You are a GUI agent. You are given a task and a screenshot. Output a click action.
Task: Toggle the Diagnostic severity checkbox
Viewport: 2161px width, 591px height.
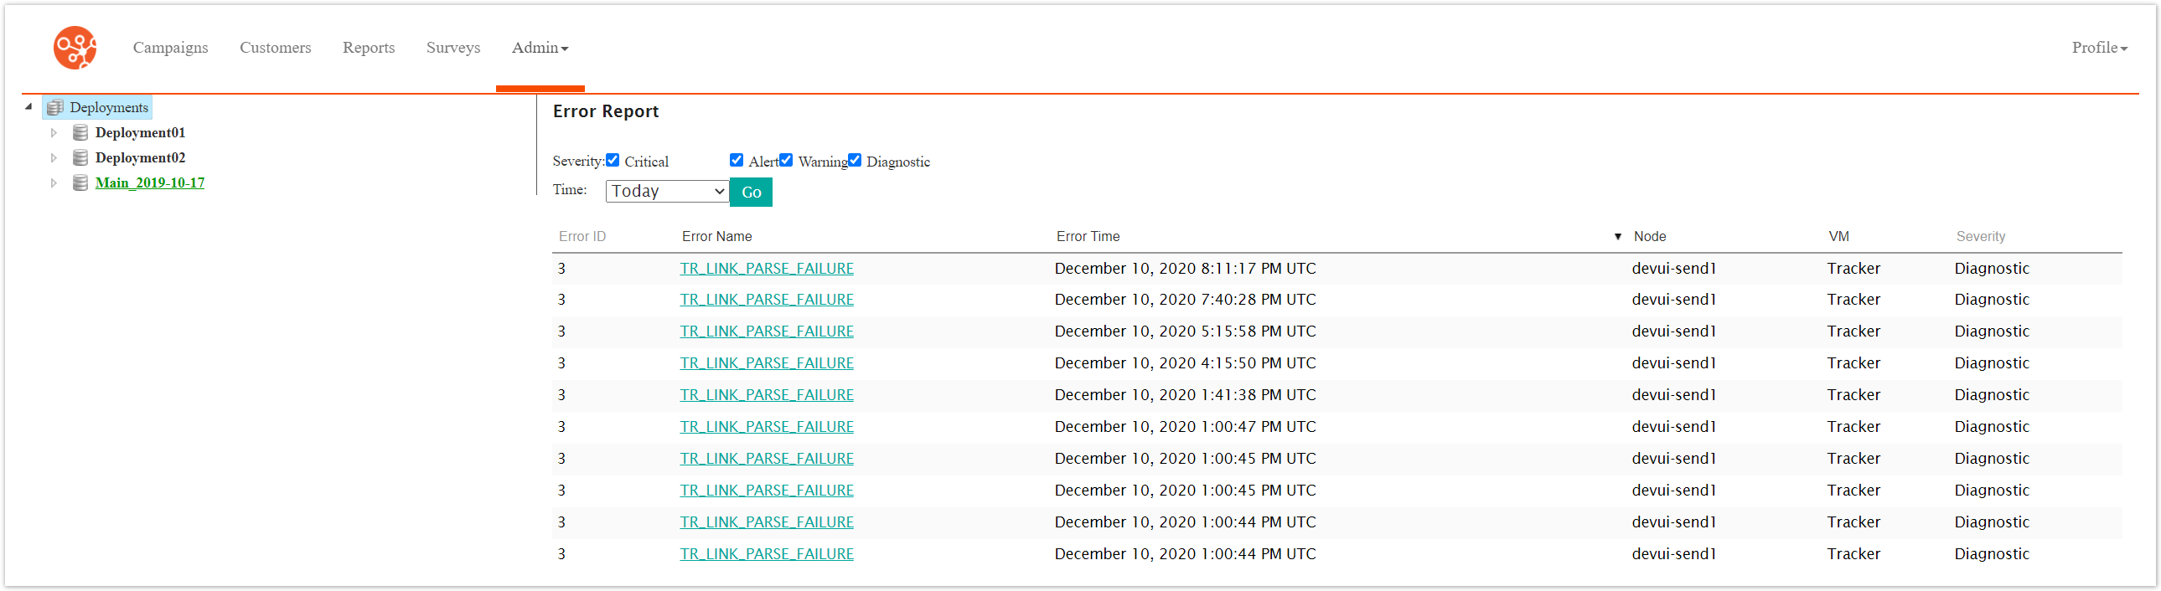[854, 159]
